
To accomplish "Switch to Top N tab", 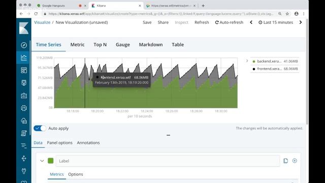I will pos(100,45).
